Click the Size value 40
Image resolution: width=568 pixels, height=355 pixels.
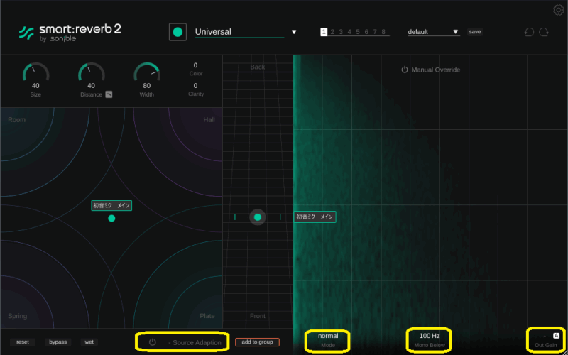coord(35,86)
